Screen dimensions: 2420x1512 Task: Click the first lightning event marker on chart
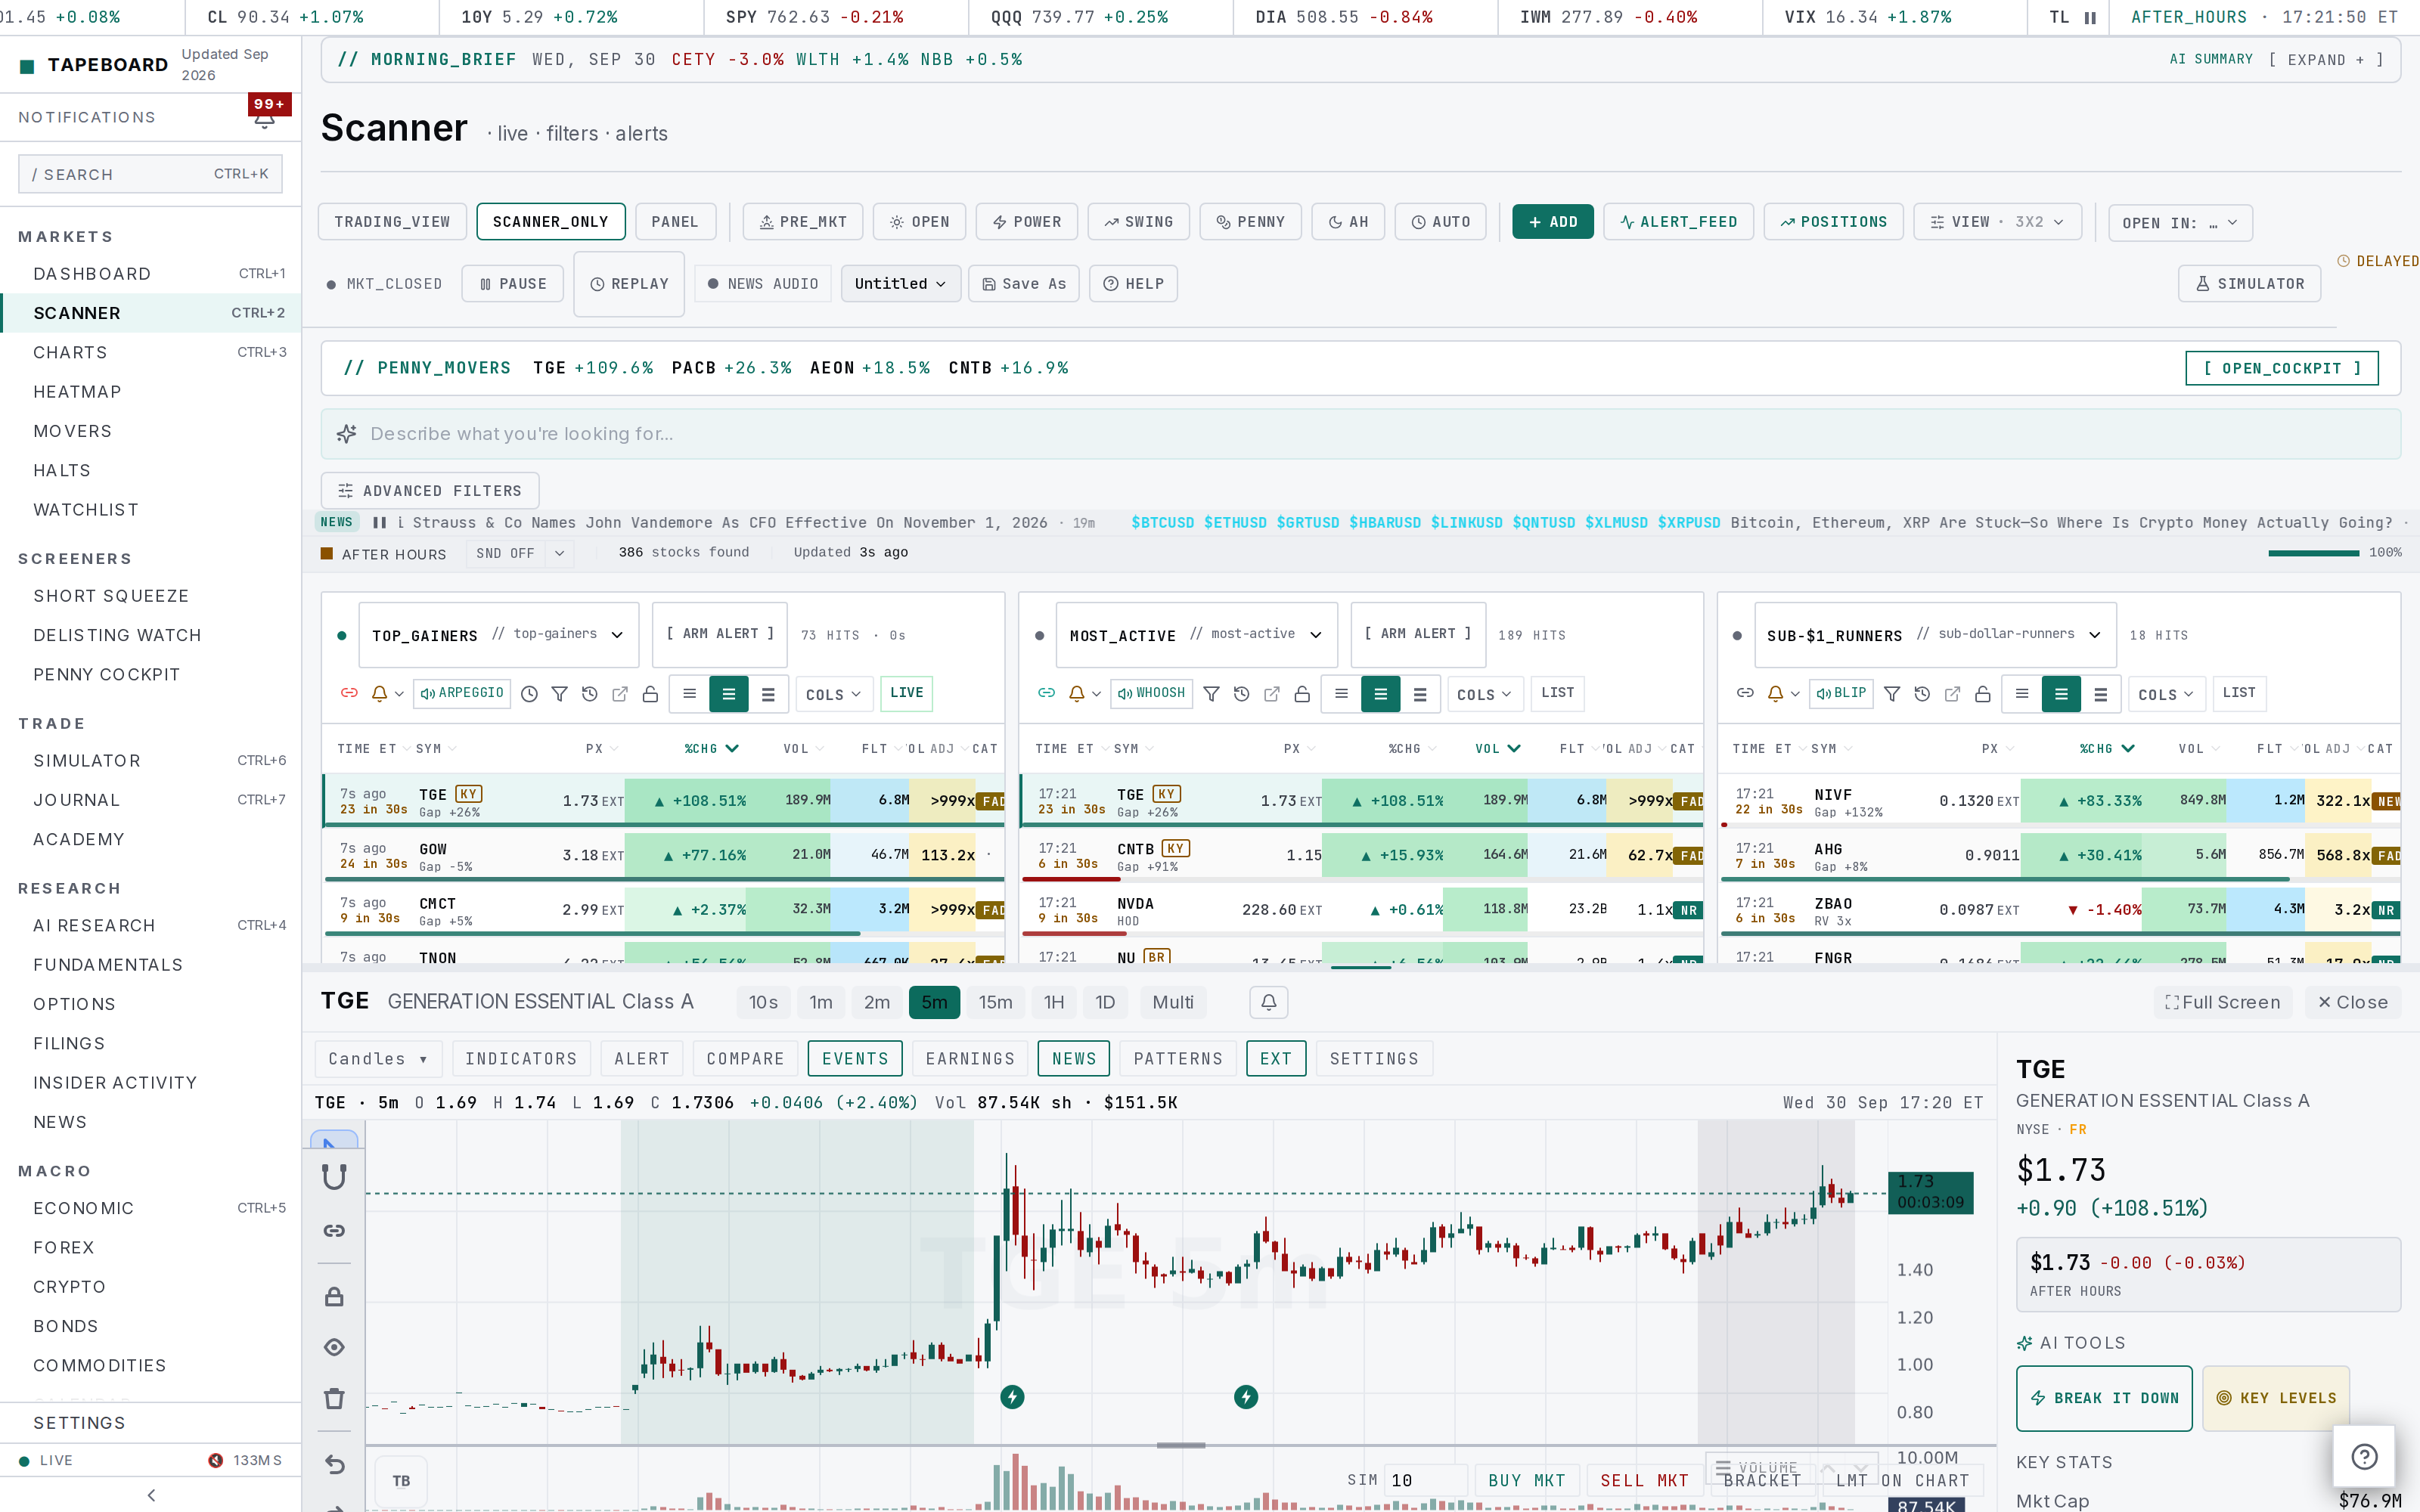[1012, 1397]
